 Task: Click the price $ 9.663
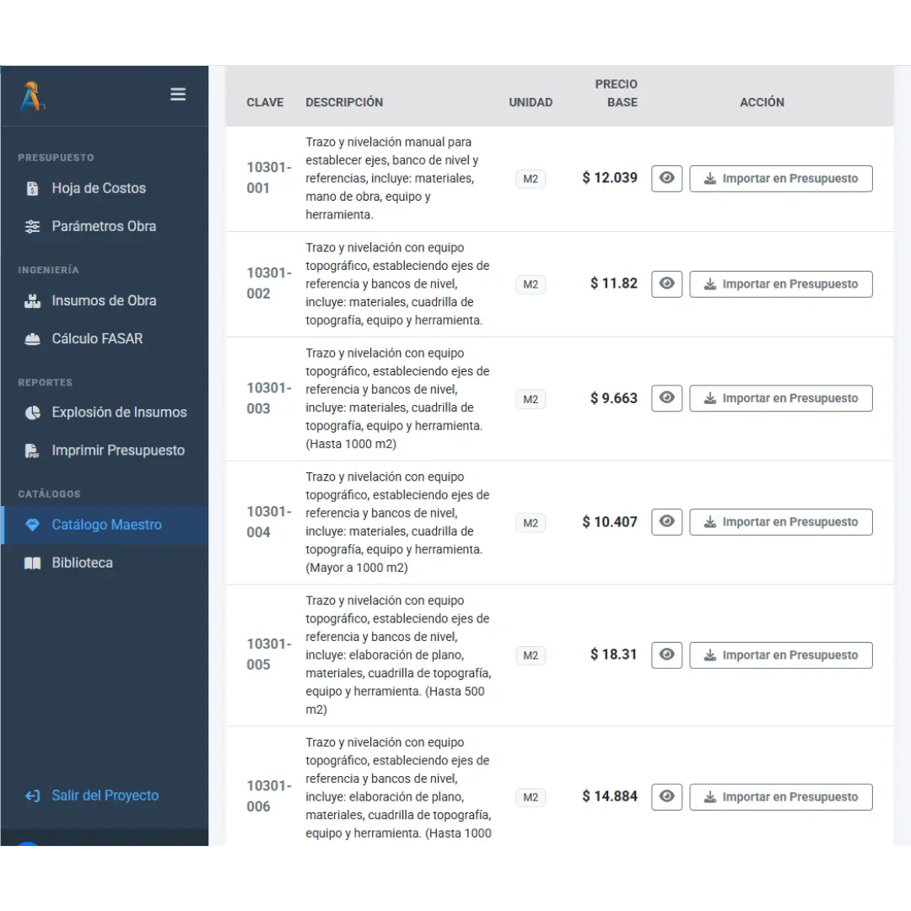pyautogui.click(x=613, y=398)
